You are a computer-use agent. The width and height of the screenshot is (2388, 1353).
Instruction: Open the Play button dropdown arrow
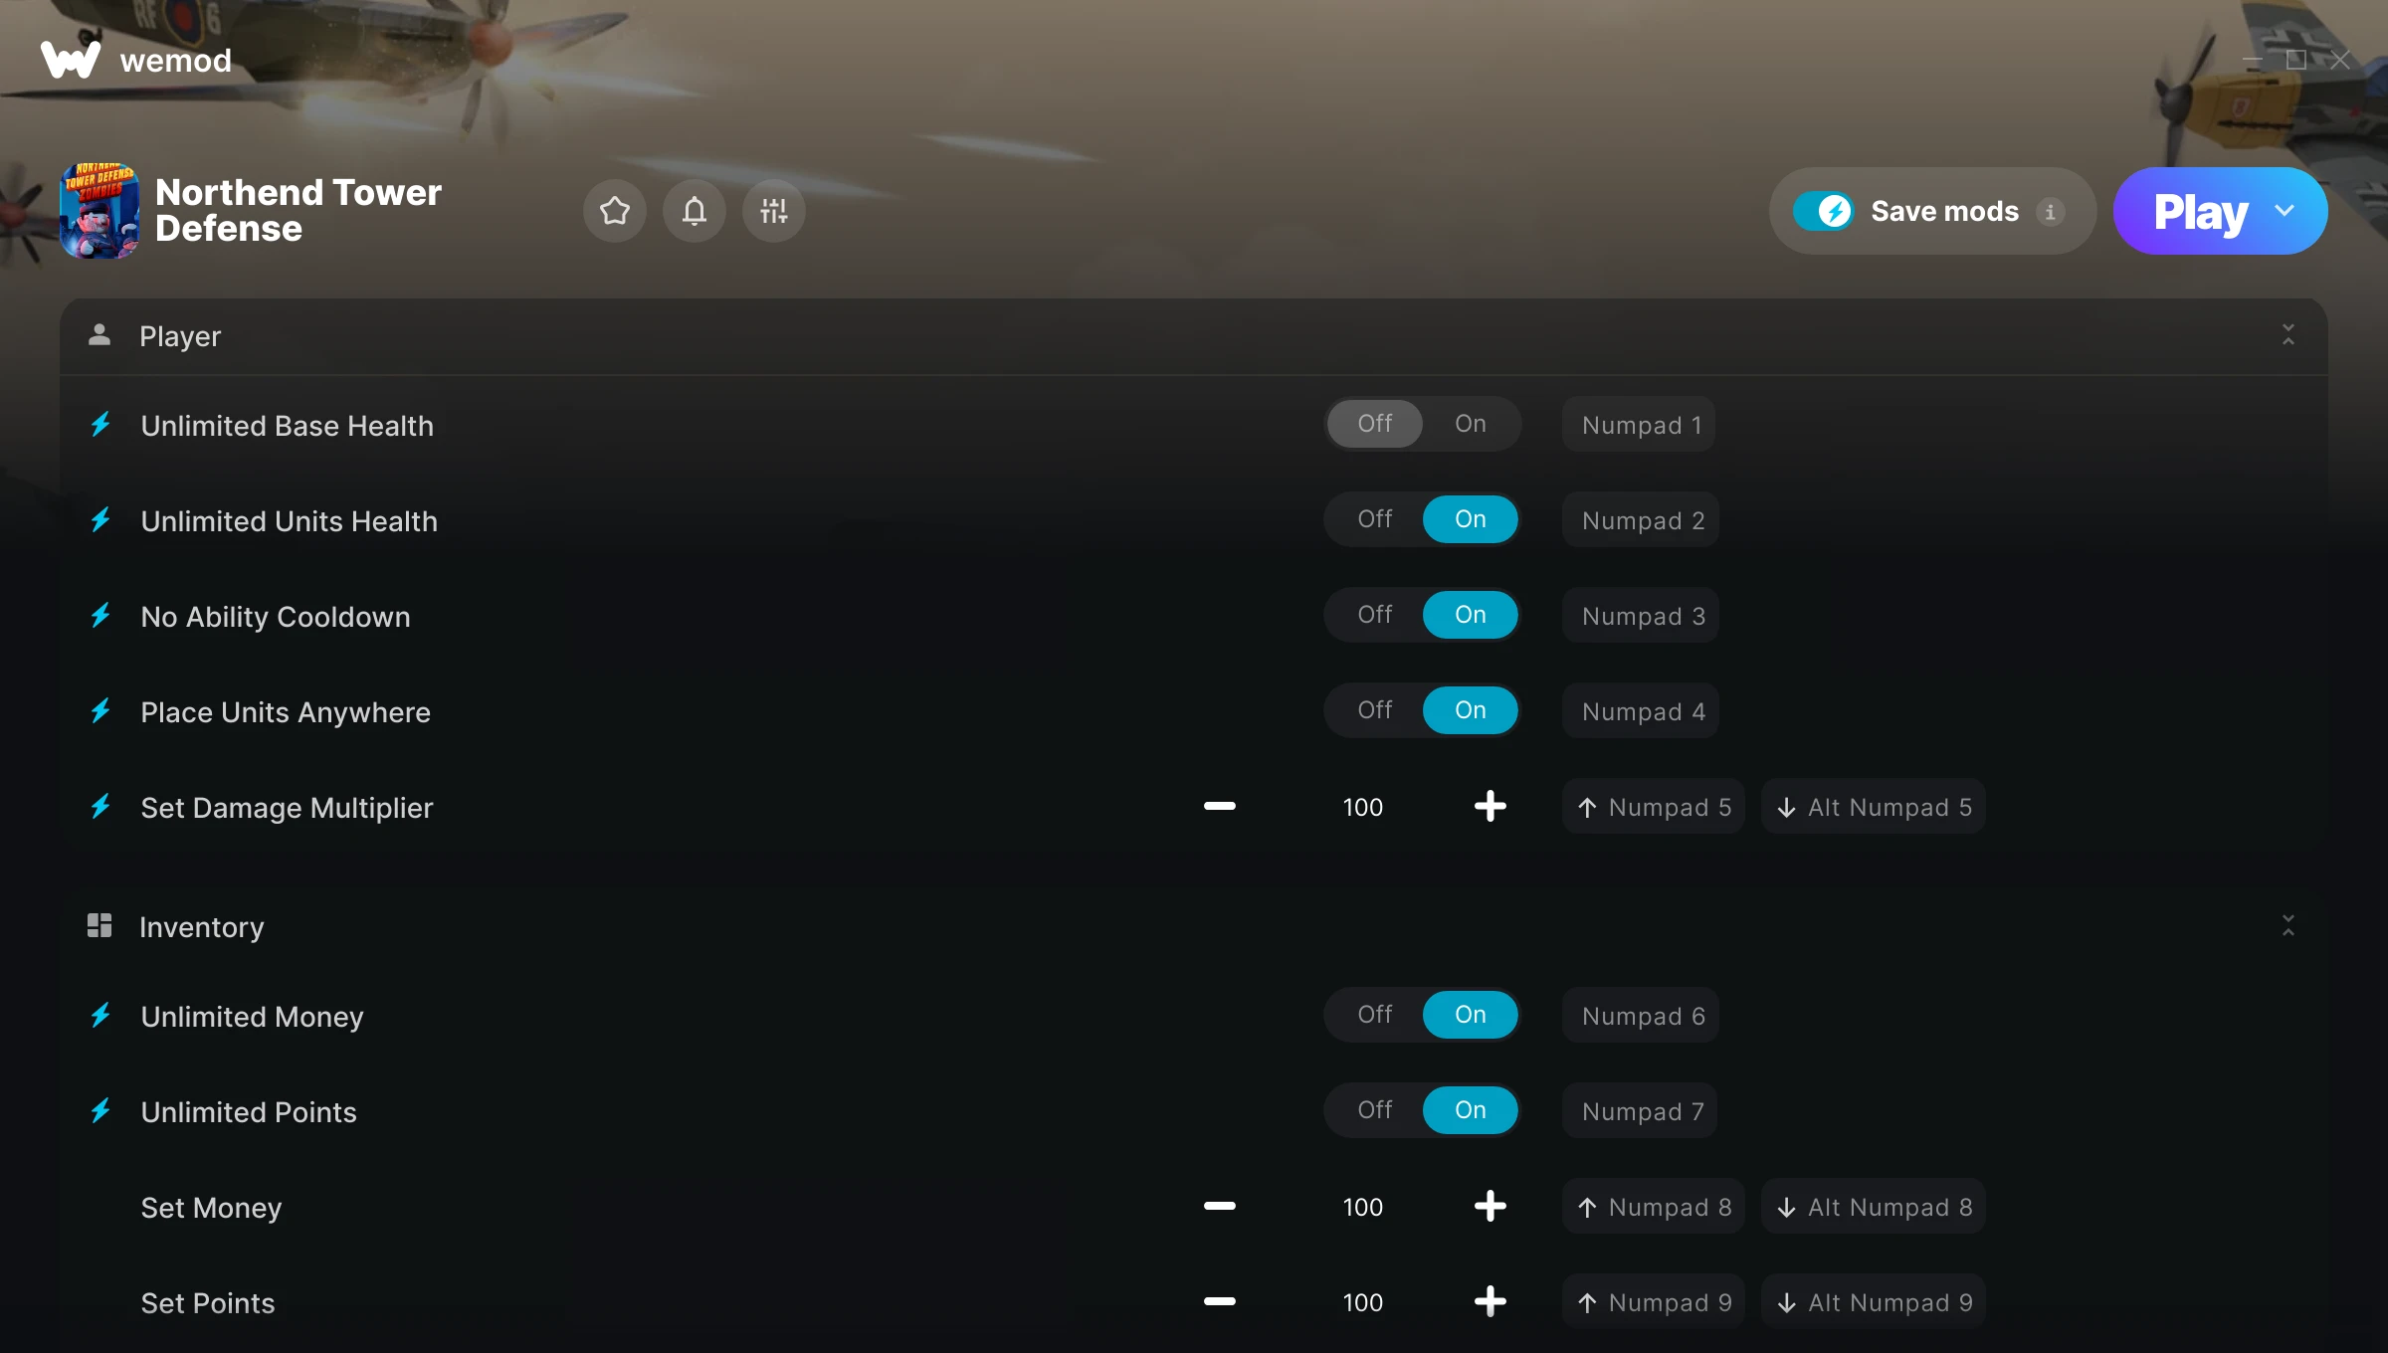point(2285,211)
